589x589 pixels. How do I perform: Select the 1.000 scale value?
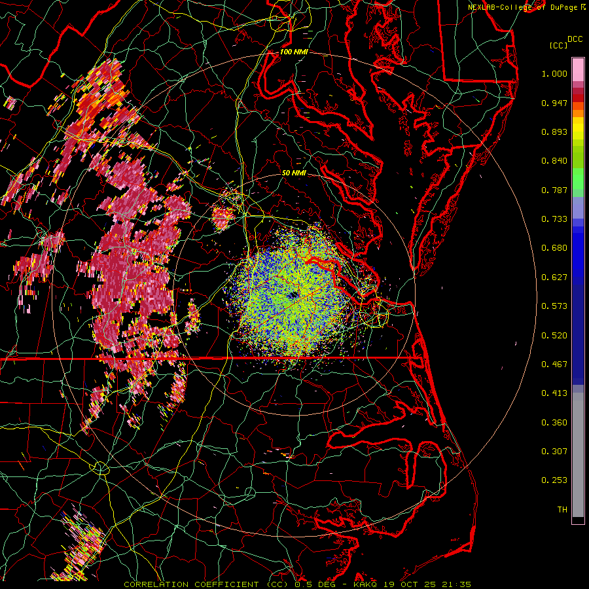(x=554, y=73)
